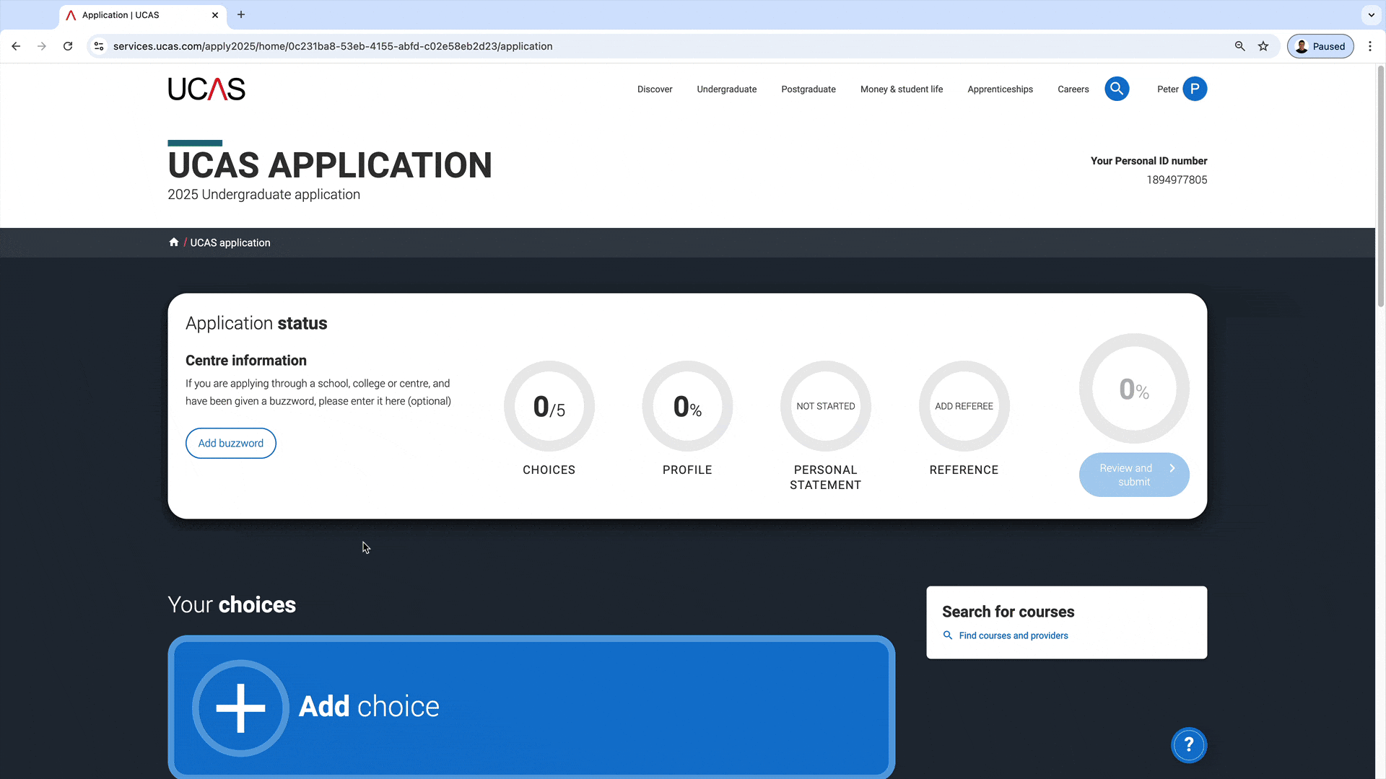Click the Personal ID number 1894977805

tap(1177, 180)
